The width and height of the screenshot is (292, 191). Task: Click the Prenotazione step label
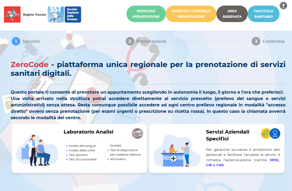pyautogui.click(x=151, y=41)
